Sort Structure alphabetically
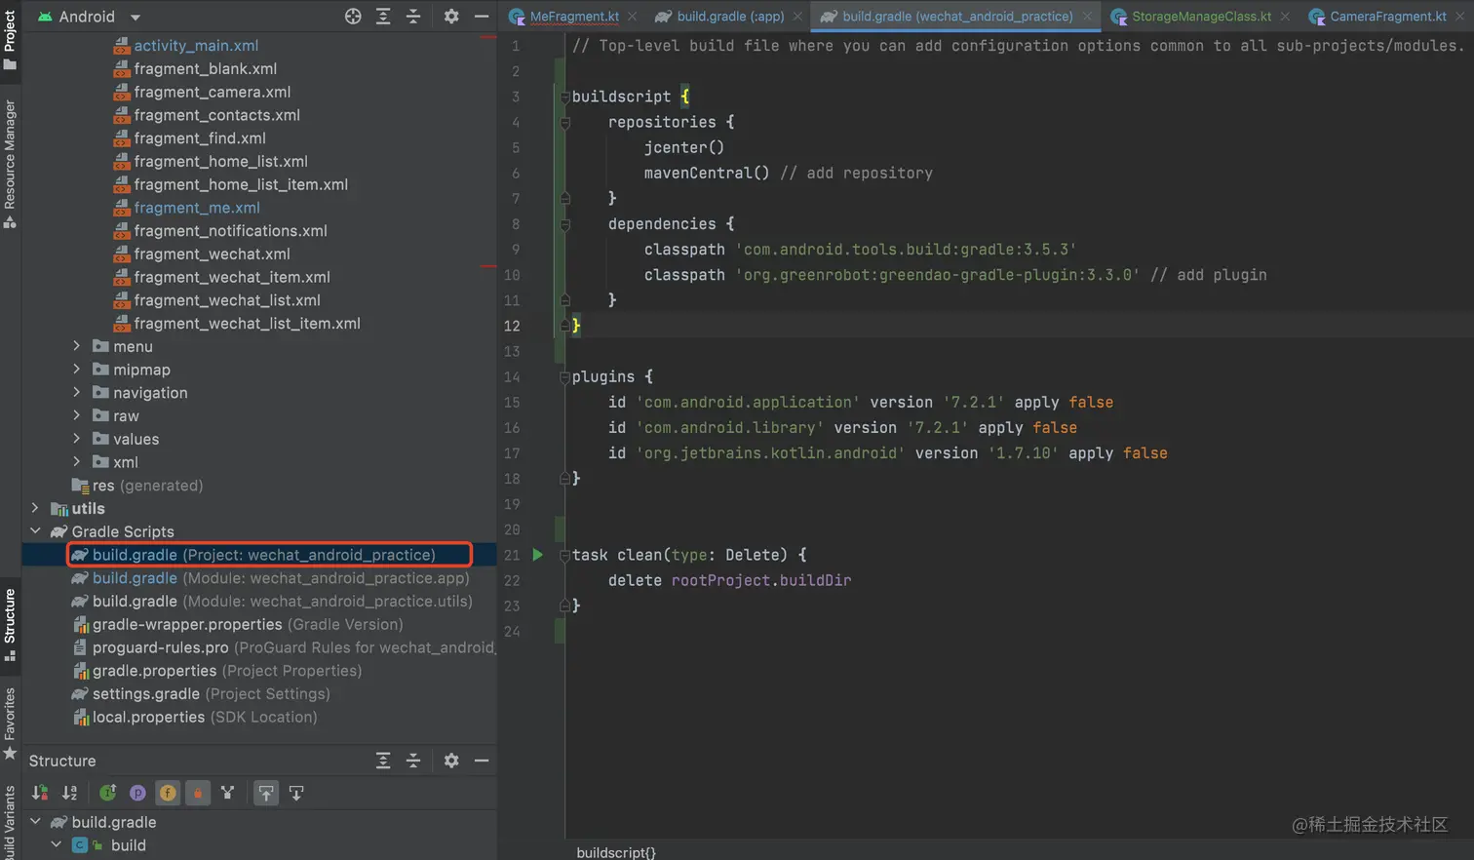Screen dimensions: 1474x860 (70, 793)
